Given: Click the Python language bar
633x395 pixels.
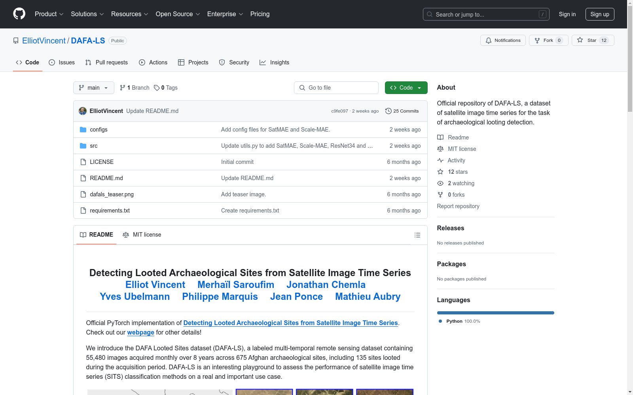Looking at the screenshot, I should click(x=495, y=313).
